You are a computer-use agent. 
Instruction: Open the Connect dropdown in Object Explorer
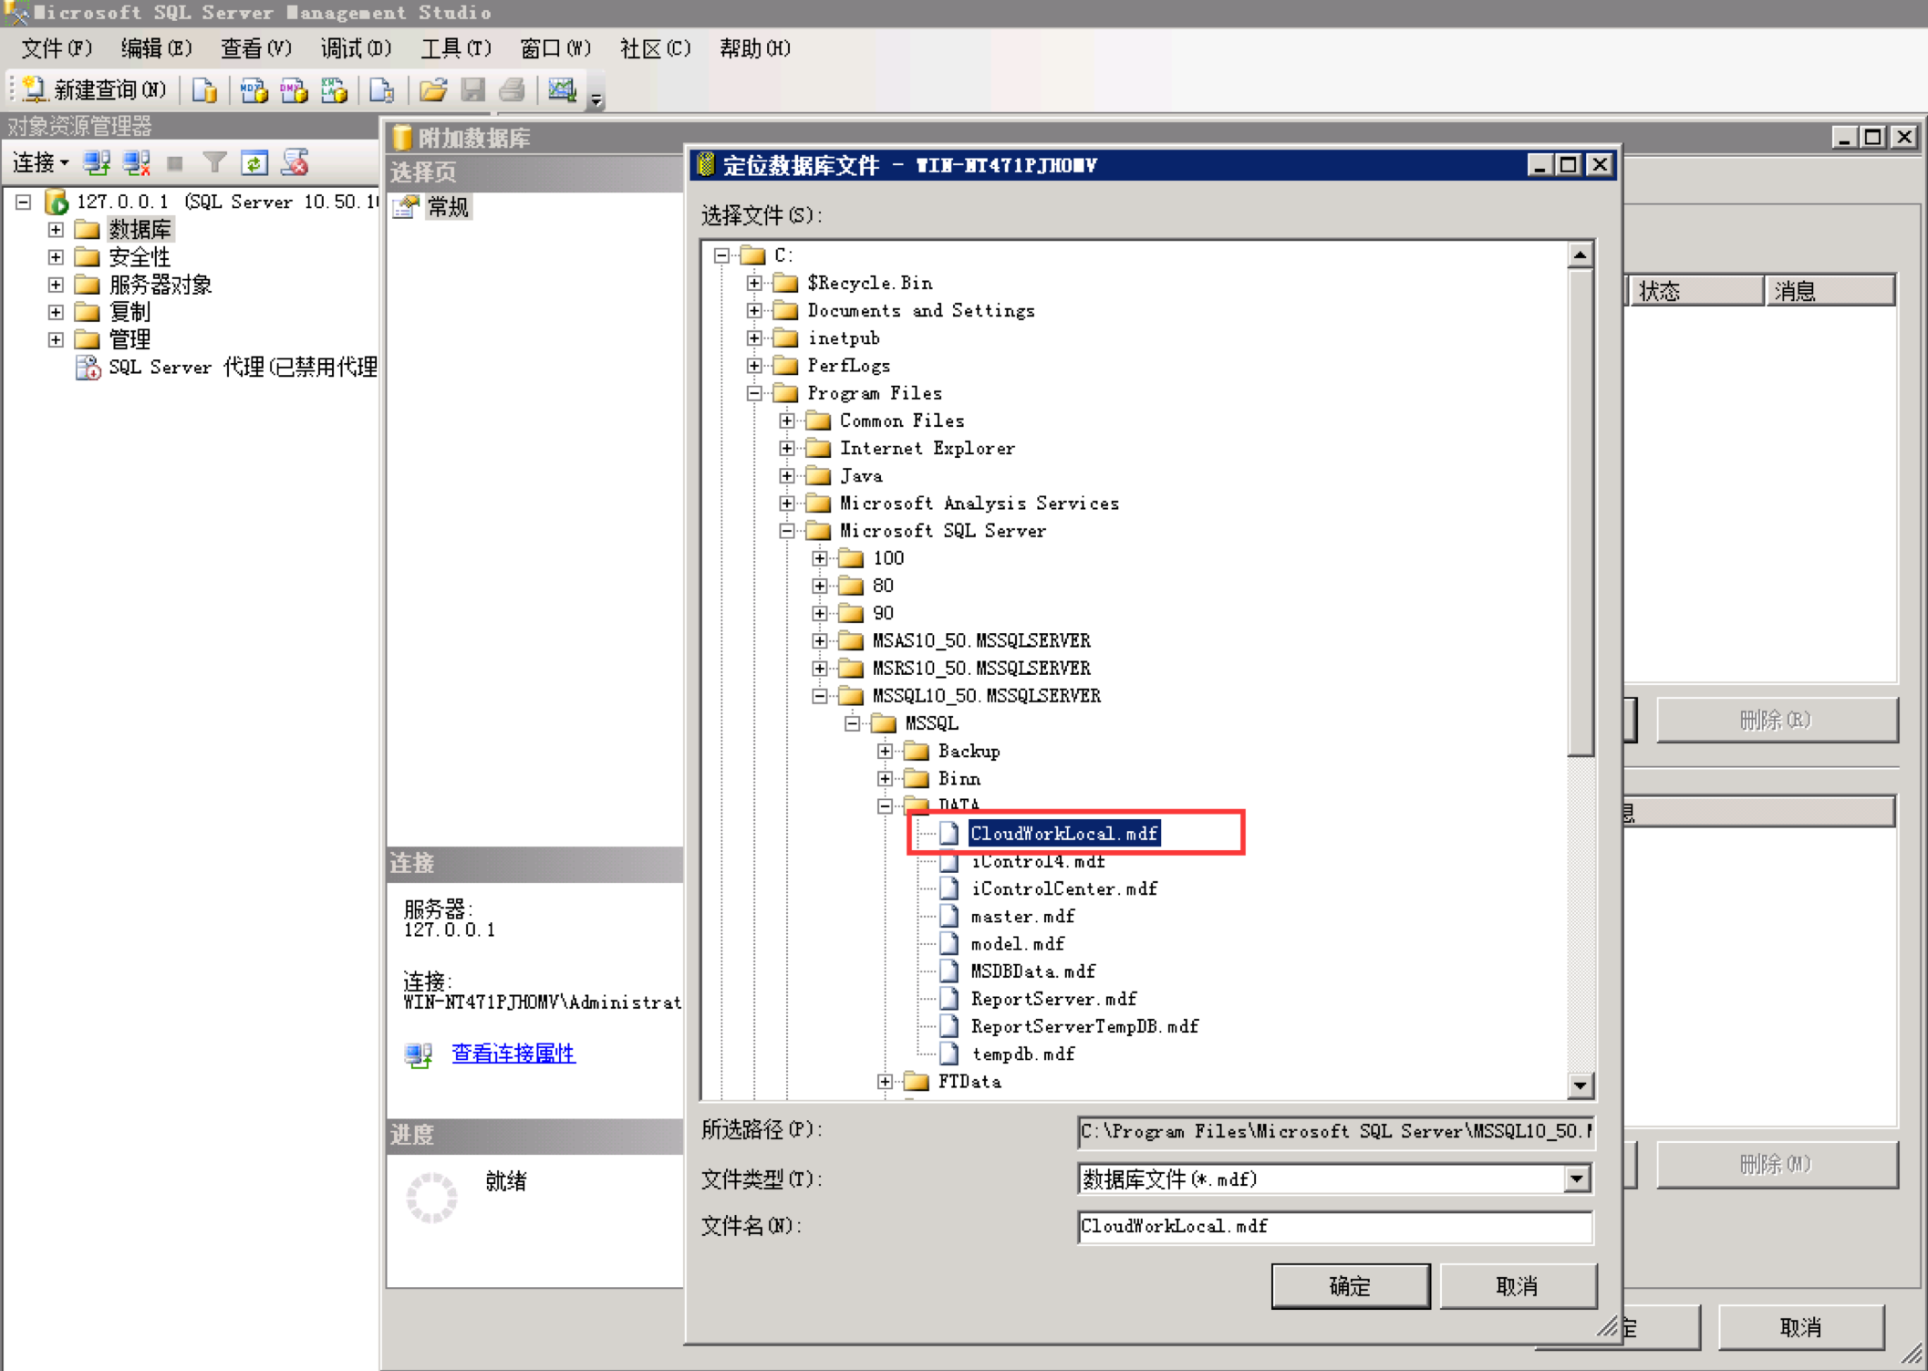41,162
